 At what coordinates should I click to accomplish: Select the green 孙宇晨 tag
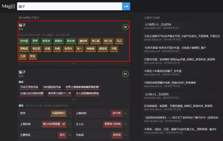(24, 41)
